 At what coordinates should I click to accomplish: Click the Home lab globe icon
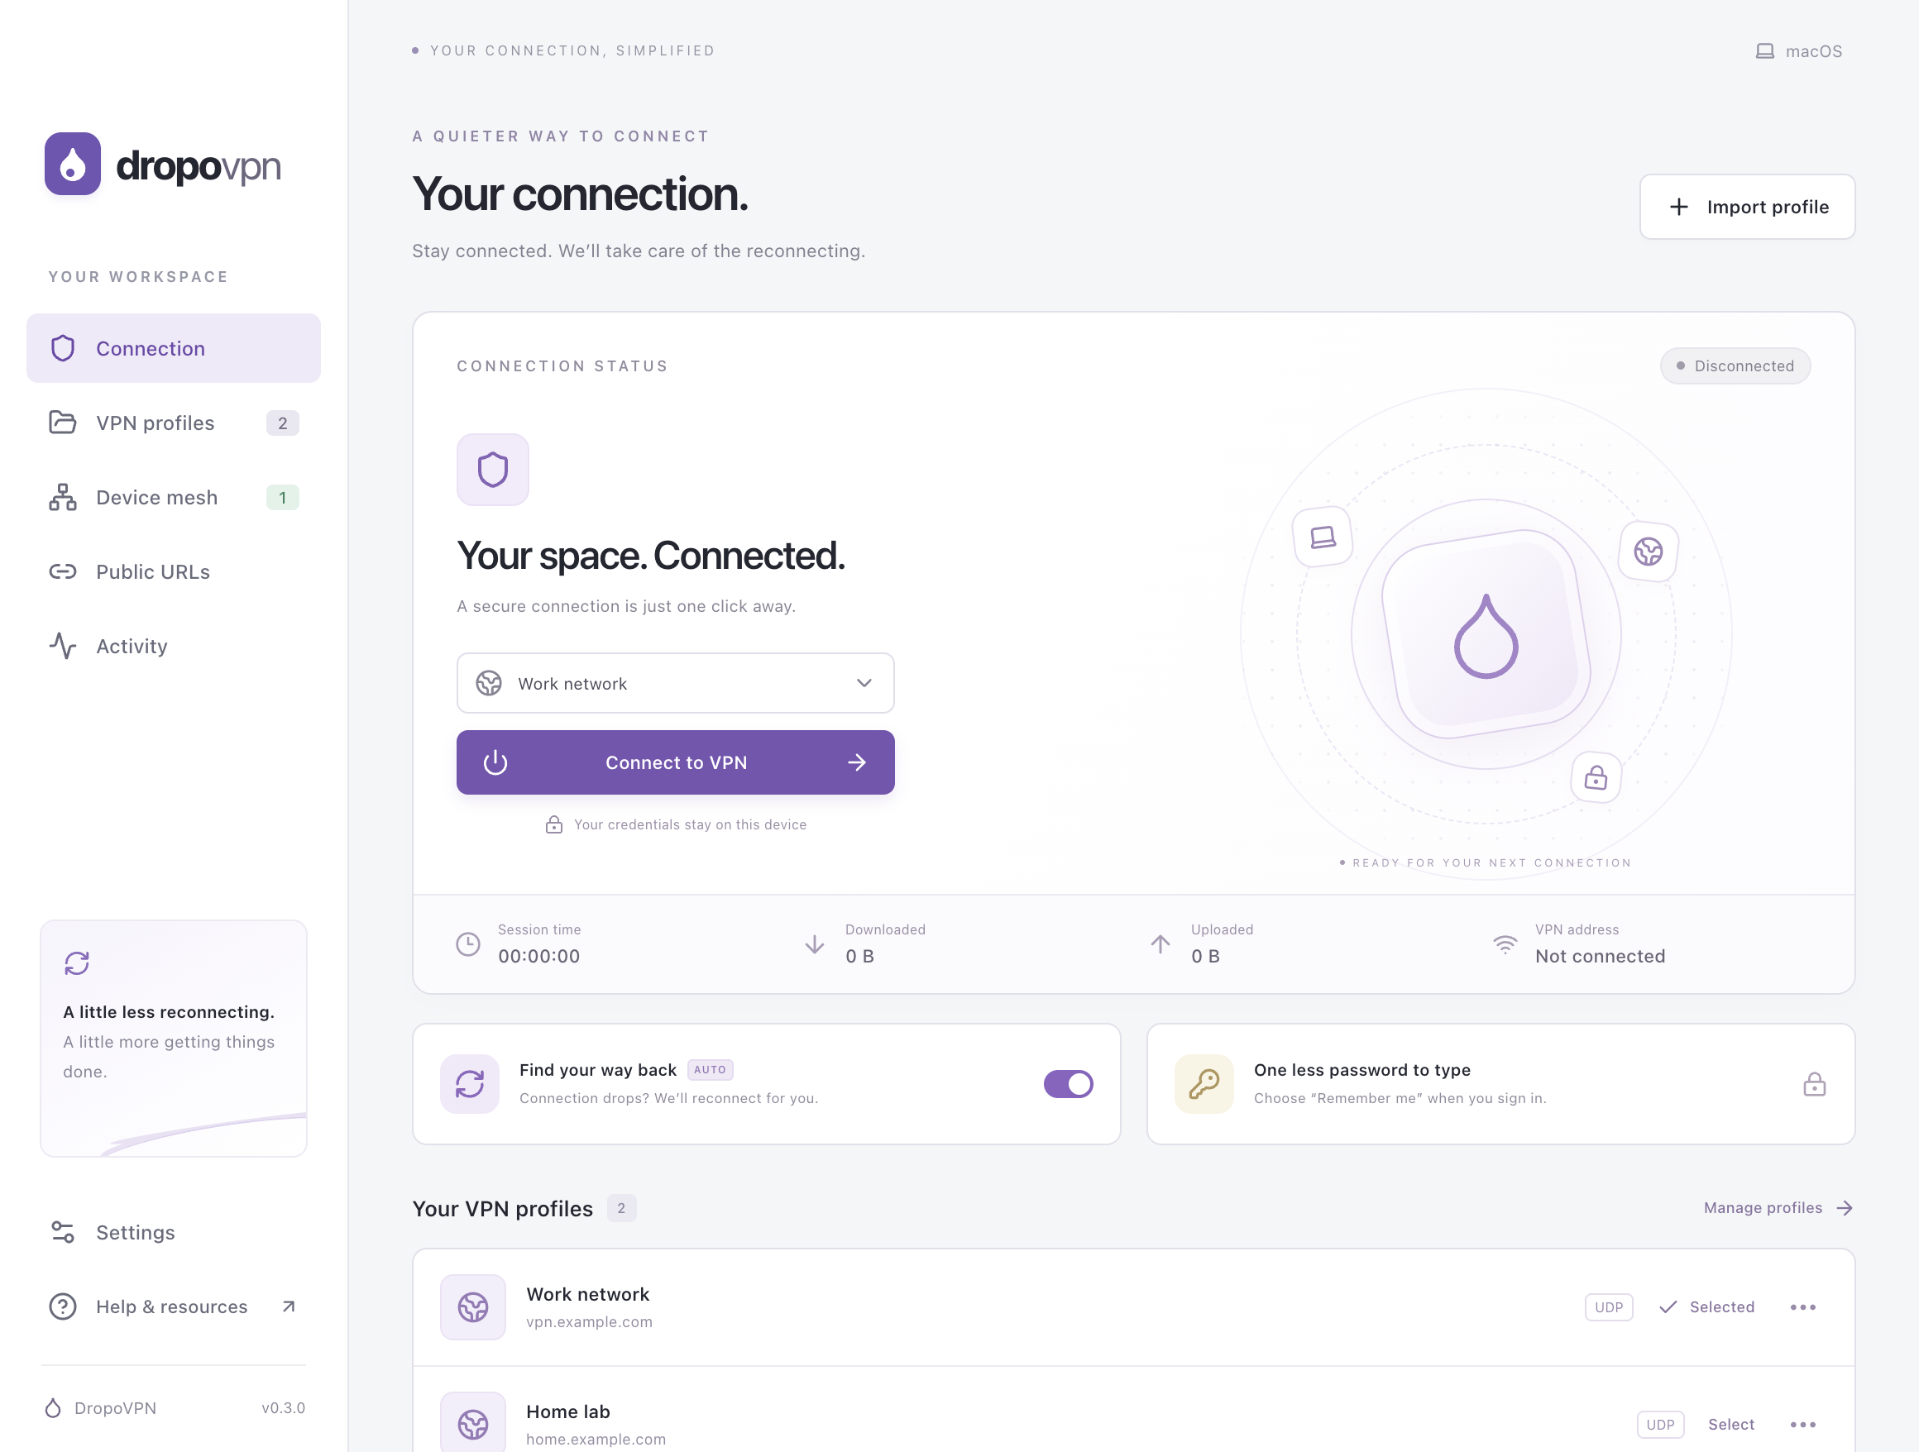coord(473,1423)
